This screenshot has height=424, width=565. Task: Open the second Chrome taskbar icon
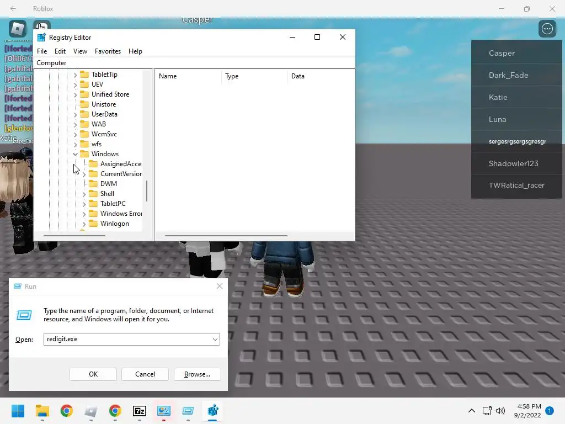tap(115, 411)
